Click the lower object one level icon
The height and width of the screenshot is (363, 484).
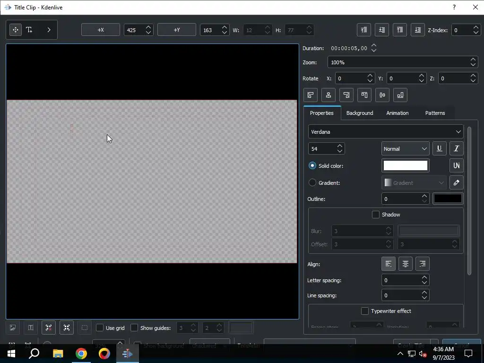(382, 30)
